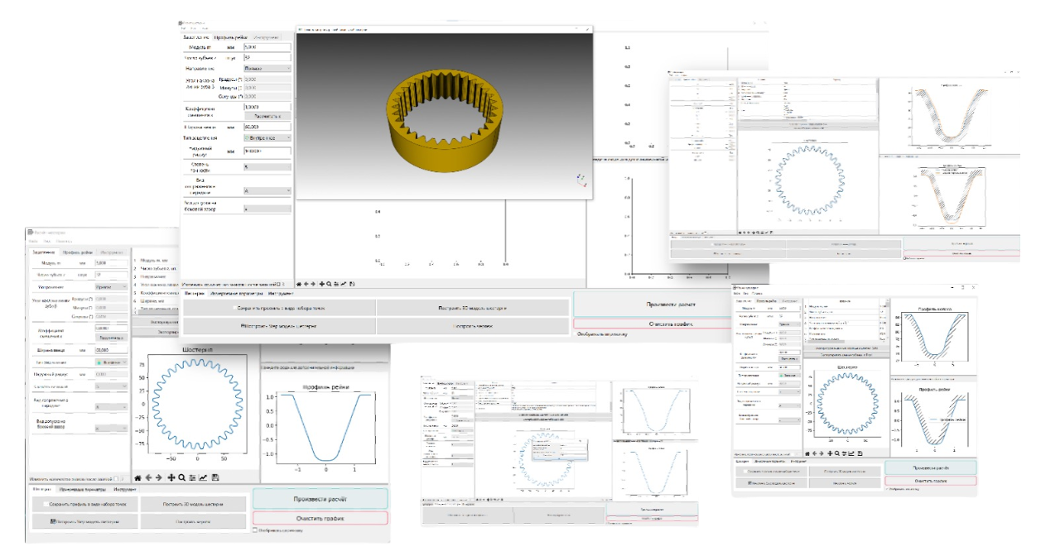The image size is (1060, 556).
Task: Click the Home icon under the large Шестерня plot
Action: tap(137, 477)
